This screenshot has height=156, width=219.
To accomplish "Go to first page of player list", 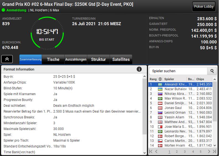I will (151, 151).
